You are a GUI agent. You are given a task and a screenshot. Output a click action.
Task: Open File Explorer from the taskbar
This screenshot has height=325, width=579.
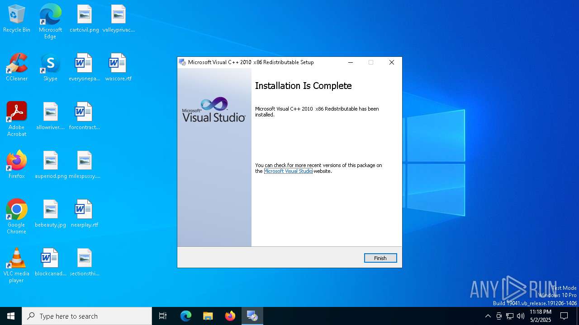pos(208,316)
